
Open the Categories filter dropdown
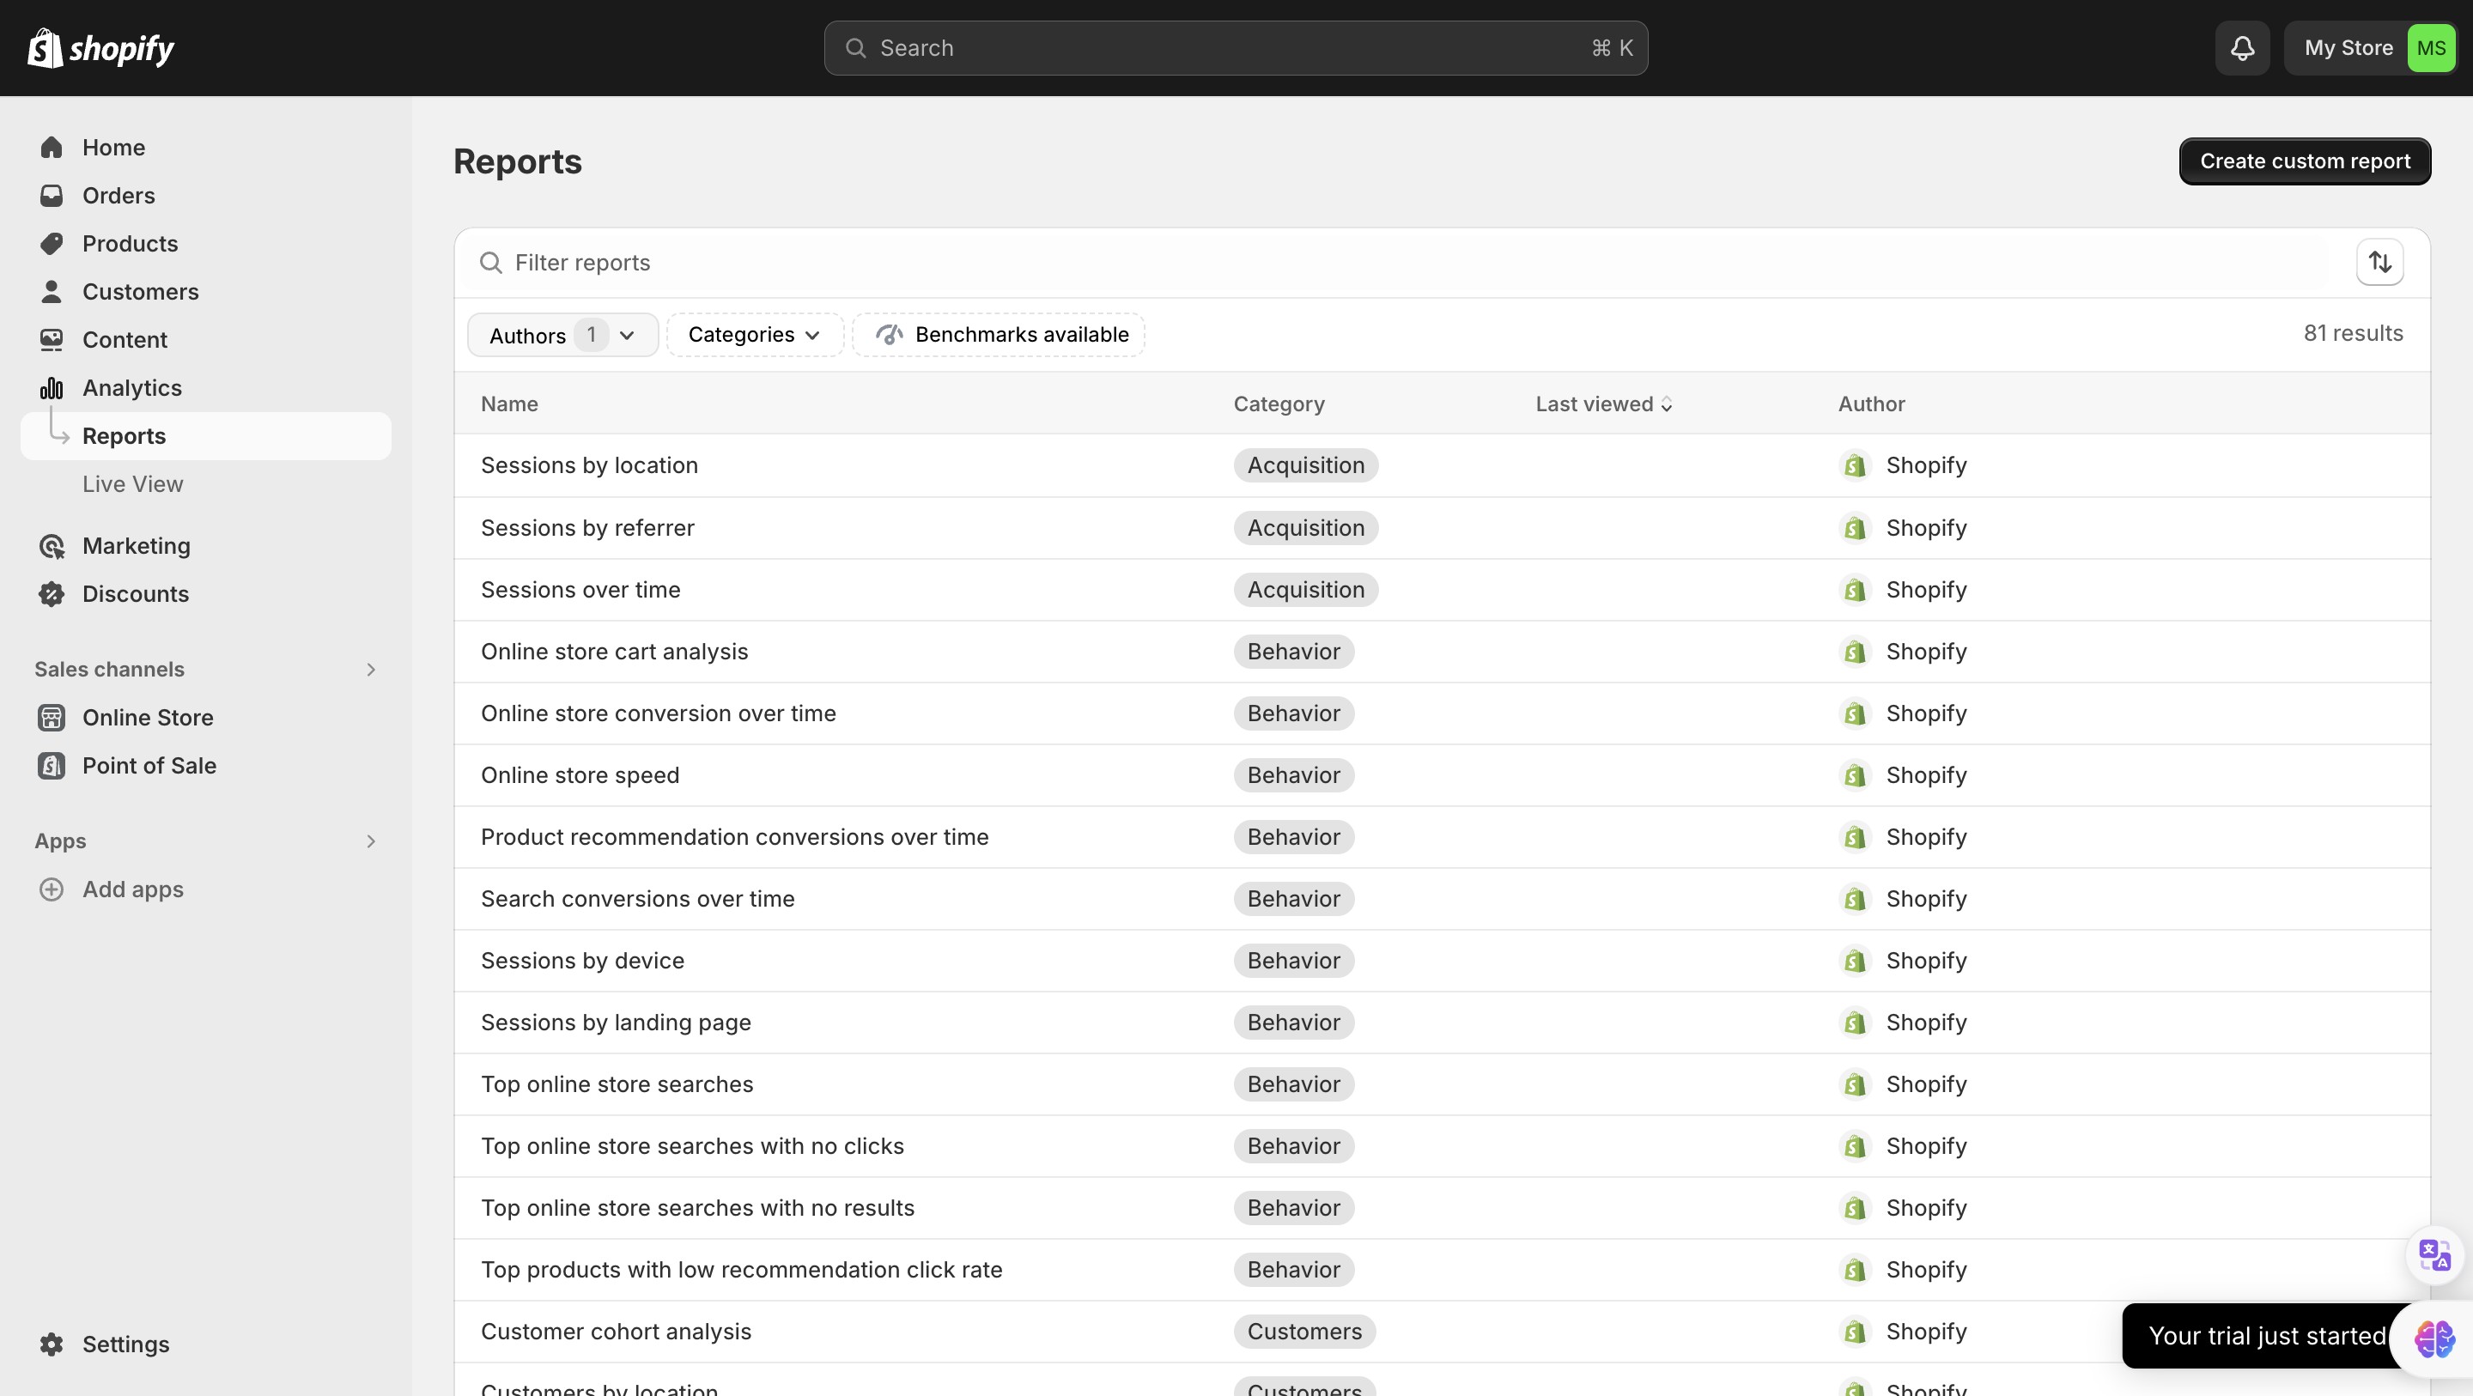(x=754, y=334)
